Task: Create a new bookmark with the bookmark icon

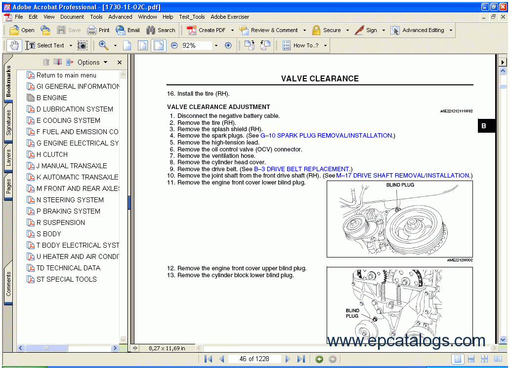Action: tap(58, 62)
